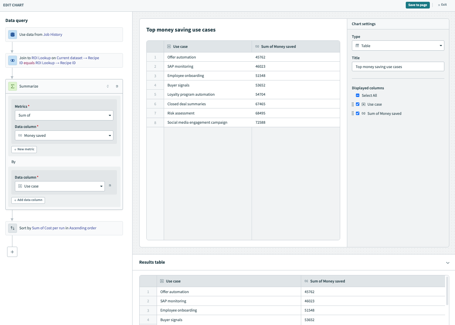This screenshot has width=455, height=325.
Task: Click the Join step icon
Action: pos(13,60)
